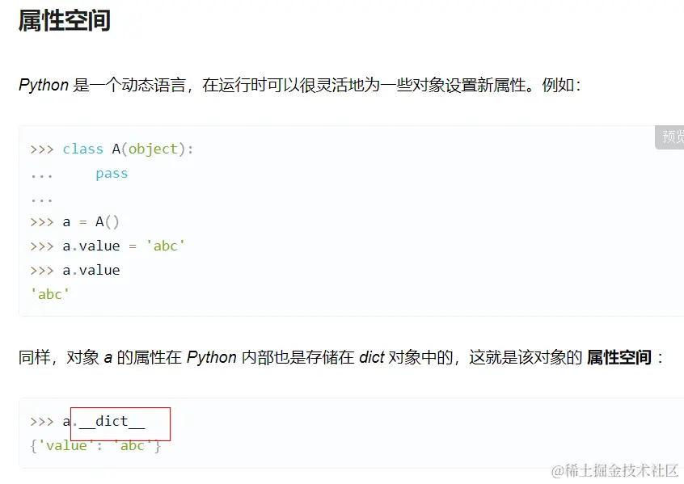684x484 pixels.
Task: Click the italic 'a' after 对象 in second paragraph
Action: 108,357
